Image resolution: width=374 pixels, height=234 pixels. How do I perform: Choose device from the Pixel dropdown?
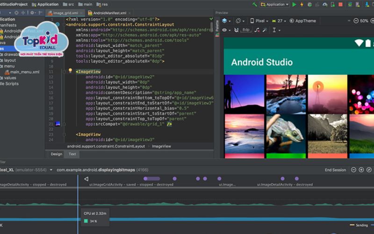click(259, 21)
